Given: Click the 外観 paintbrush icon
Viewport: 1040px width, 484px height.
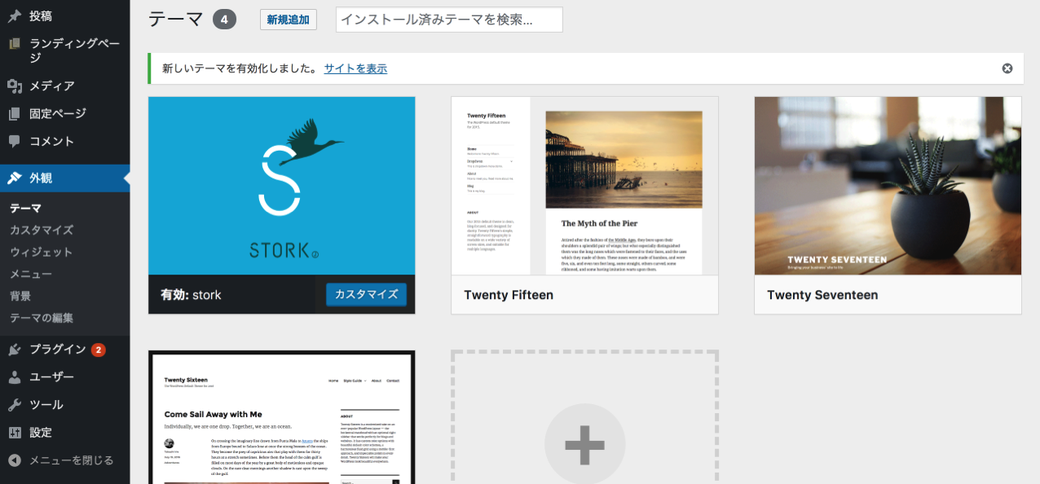Looking at the screenshot, I should pos(15,178).
